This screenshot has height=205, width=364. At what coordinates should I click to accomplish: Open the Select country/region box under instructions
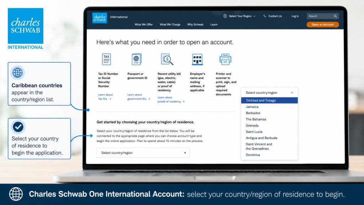[143, 153]
